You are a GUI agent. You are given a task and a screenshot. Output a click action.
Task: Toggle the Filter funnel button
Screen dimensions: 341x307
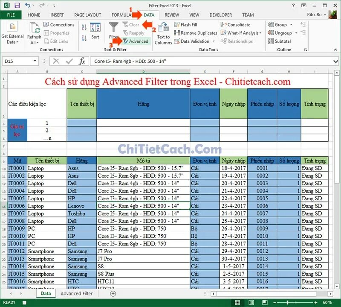[113, 30]
